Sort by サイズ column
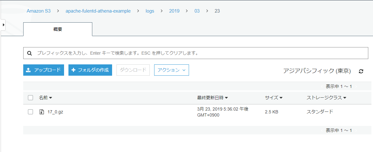The image size is (373, 152). coord(274,98)
